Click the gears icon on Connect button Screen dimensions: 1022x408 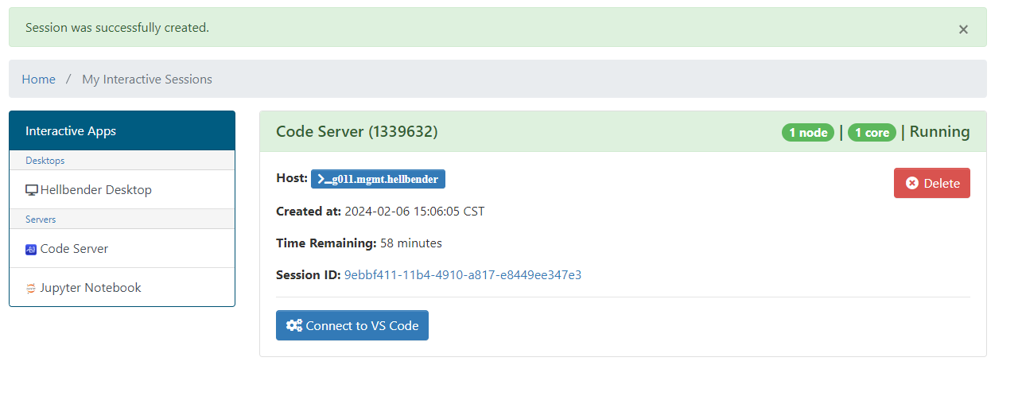click(x=293, y=325)
